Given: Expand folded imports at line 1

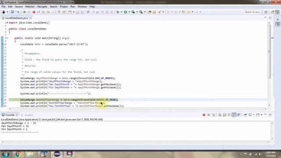Looking at the screenshot, I should pos(7,23).
